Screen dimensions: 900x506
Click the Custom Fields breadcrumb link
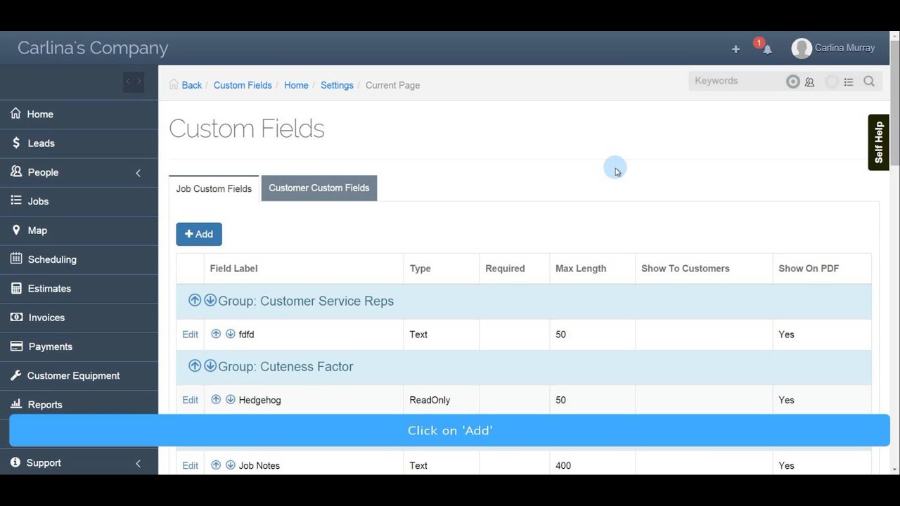(x=243, y=85)
